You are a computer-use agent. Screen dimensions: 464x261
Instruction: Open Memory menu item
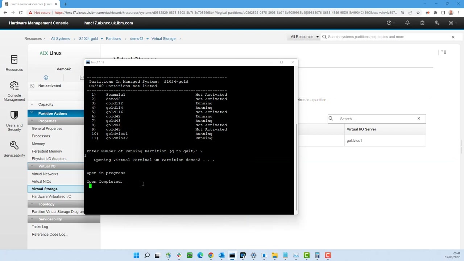pos(38,144)
